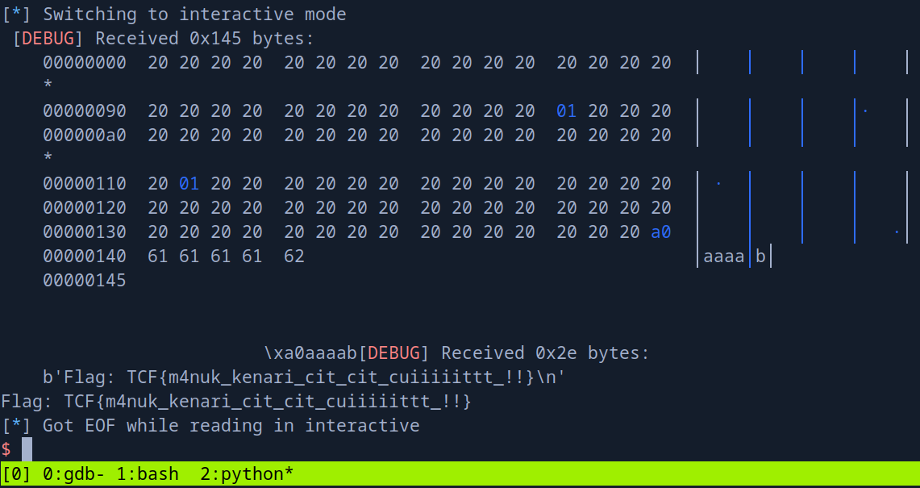Click the 'aaaa' text in the ASCII column
Viewport: 920px width, 488px height.
pos(723,257)
